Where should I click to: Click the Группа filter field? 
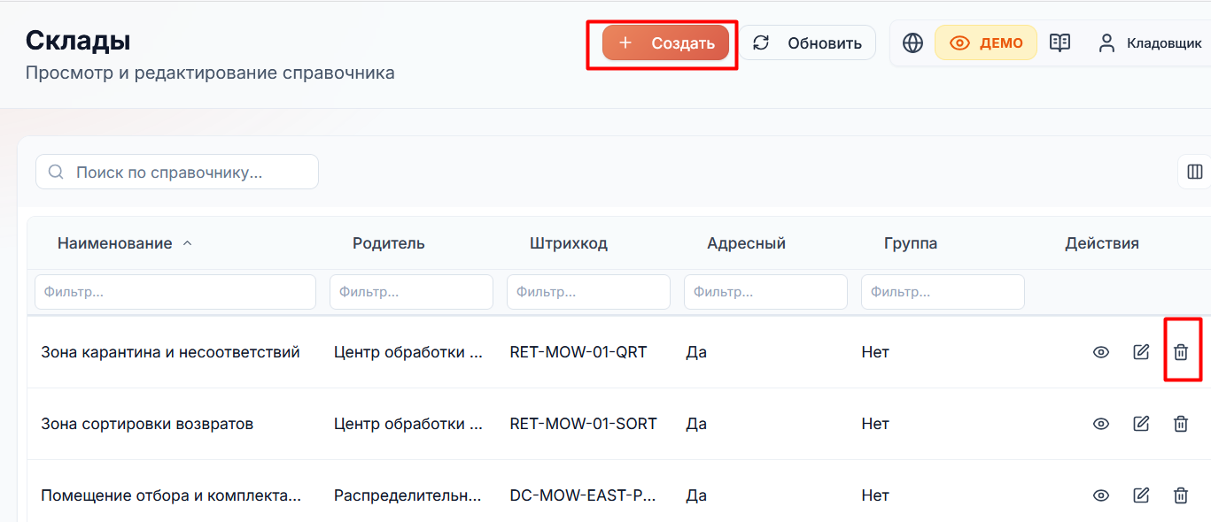coord(943,291)
